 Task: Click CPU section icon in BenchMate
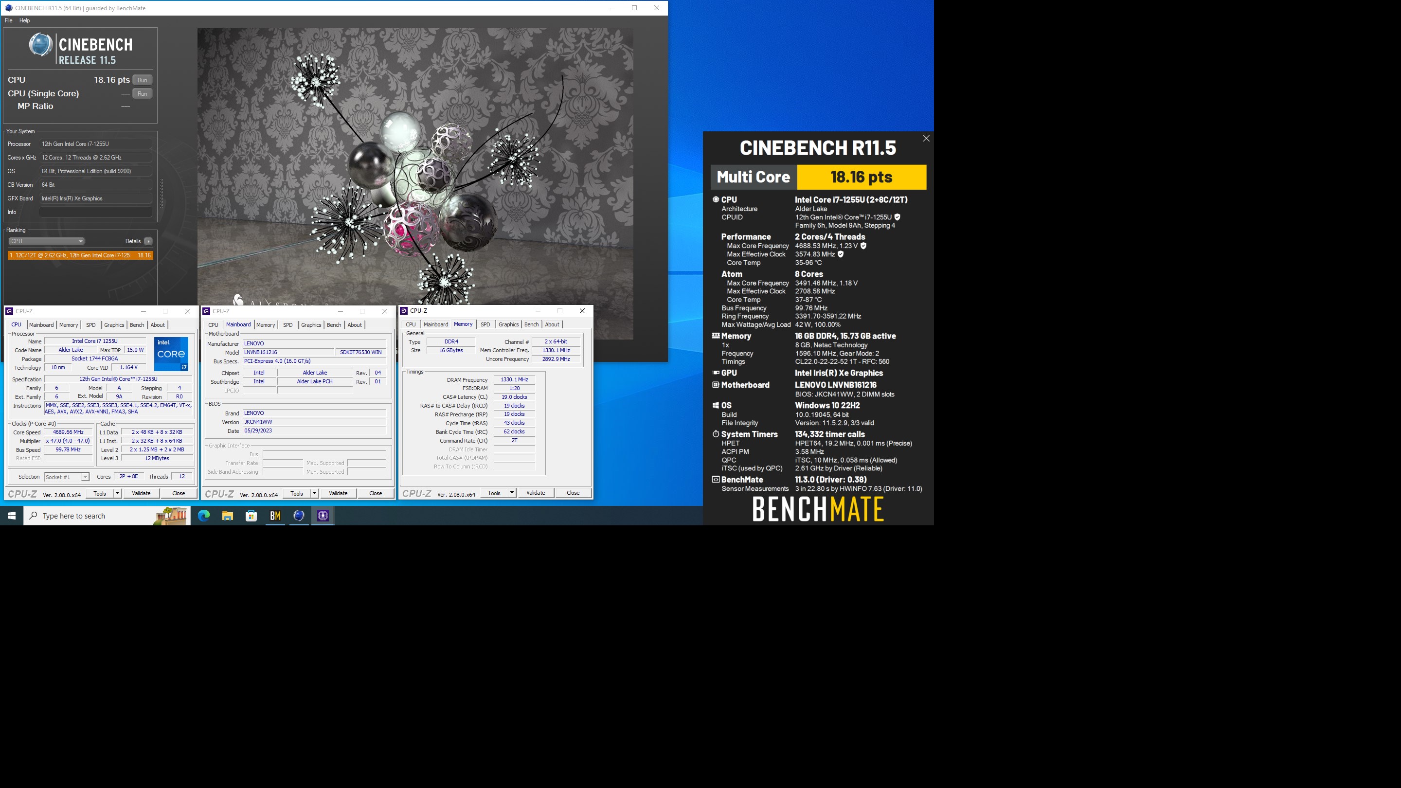(x=716, y=199)
